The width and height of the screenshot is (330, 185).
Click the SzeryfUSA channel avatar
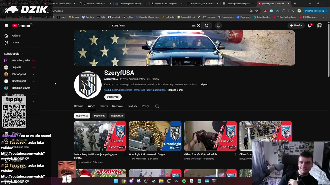point(88,85)
